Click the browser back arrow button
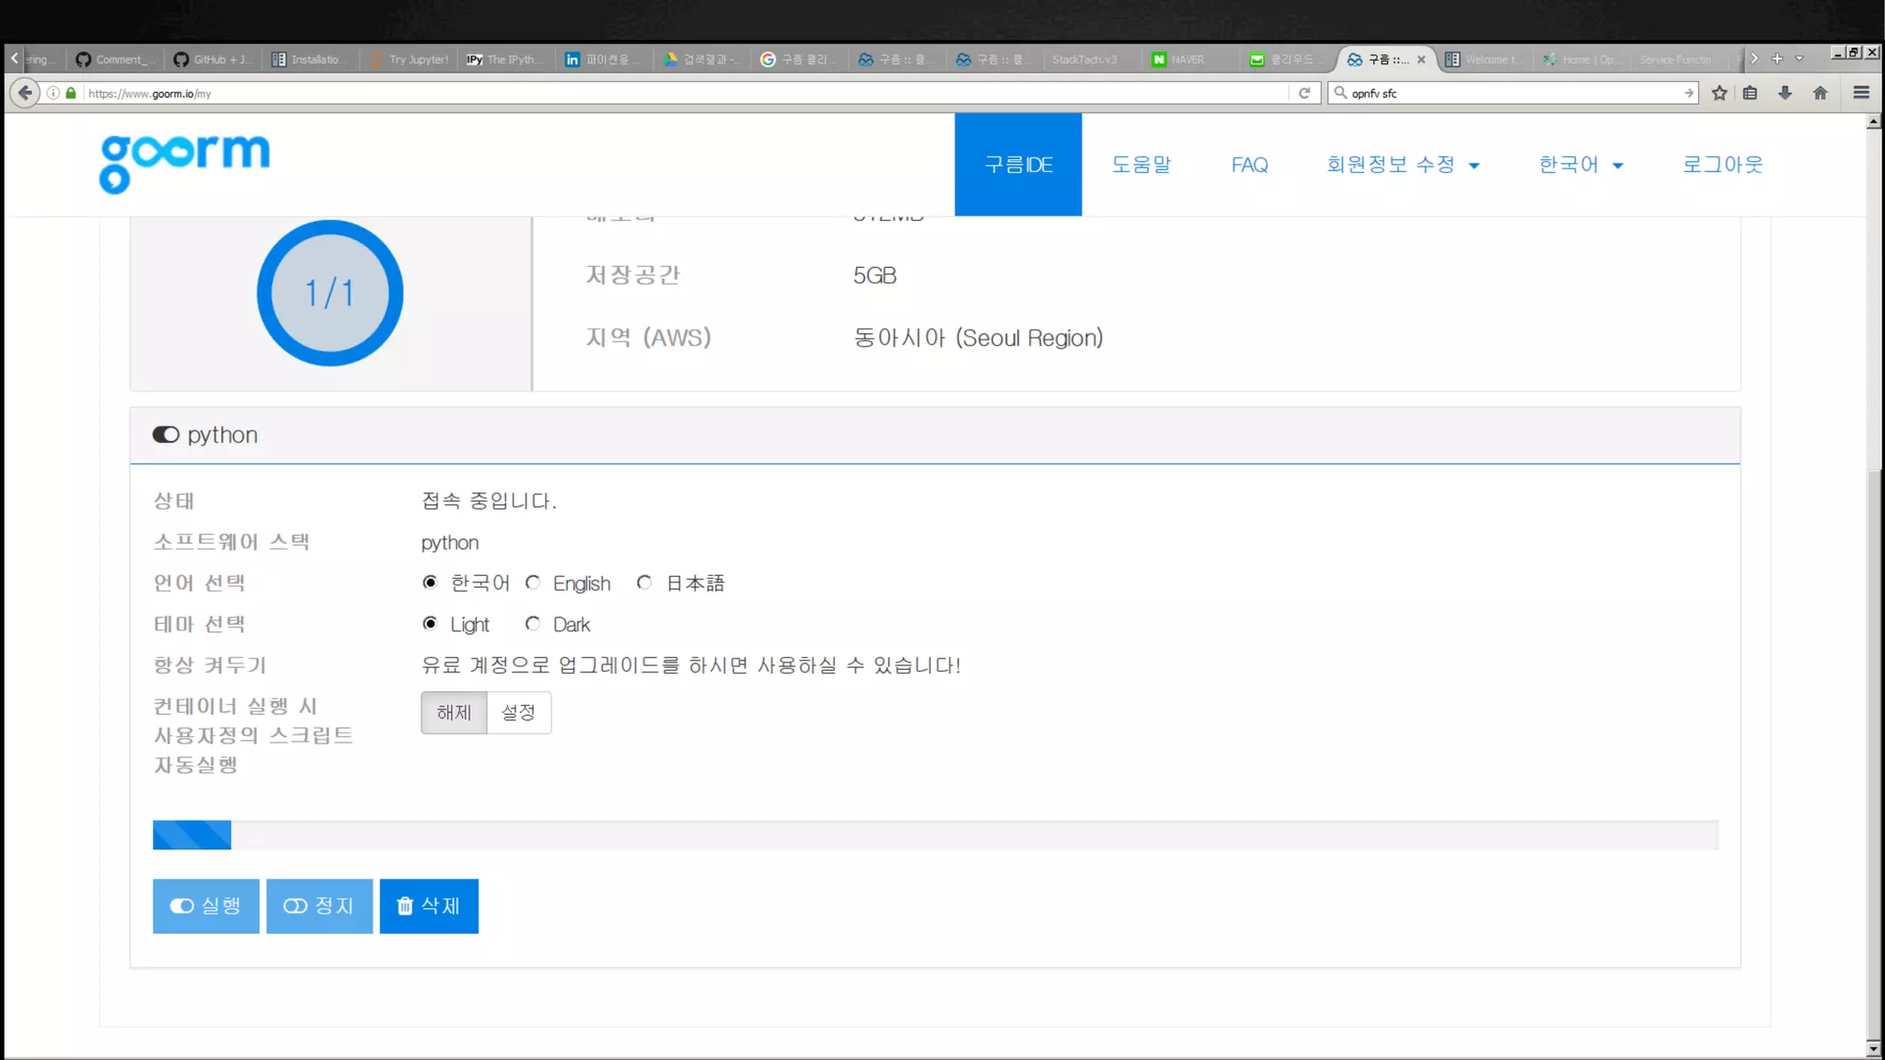1885x1060 pixels. pyautogui.click(x=25, y=93)
